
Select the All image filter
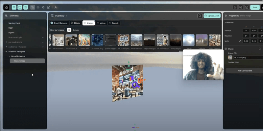(69, 30)
